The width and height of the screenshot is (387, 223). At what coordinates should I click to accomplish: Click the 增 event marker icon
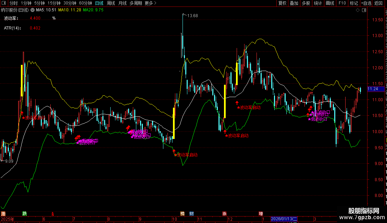click(261, 214)
